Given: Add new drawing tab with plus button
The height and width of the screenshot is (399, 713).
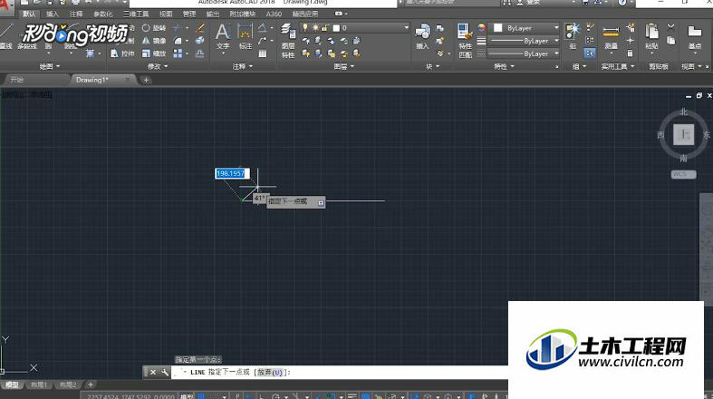Looking at the screenshot, I should [x=146, y=80].
